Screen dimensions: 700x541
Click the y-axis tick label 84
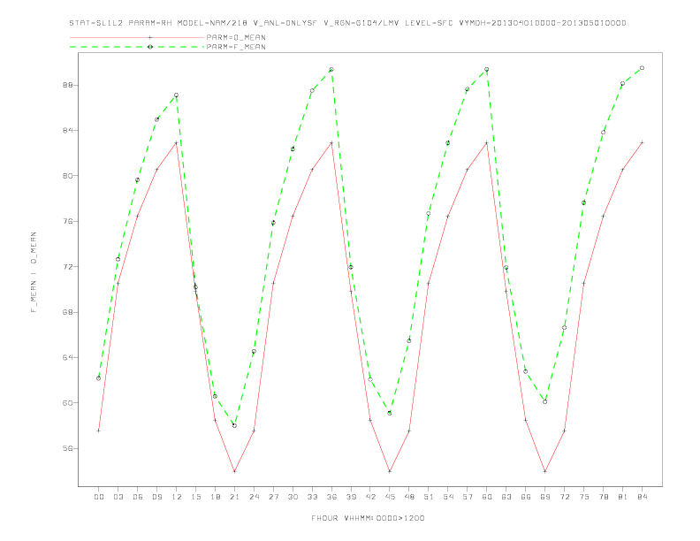[68, 130]
